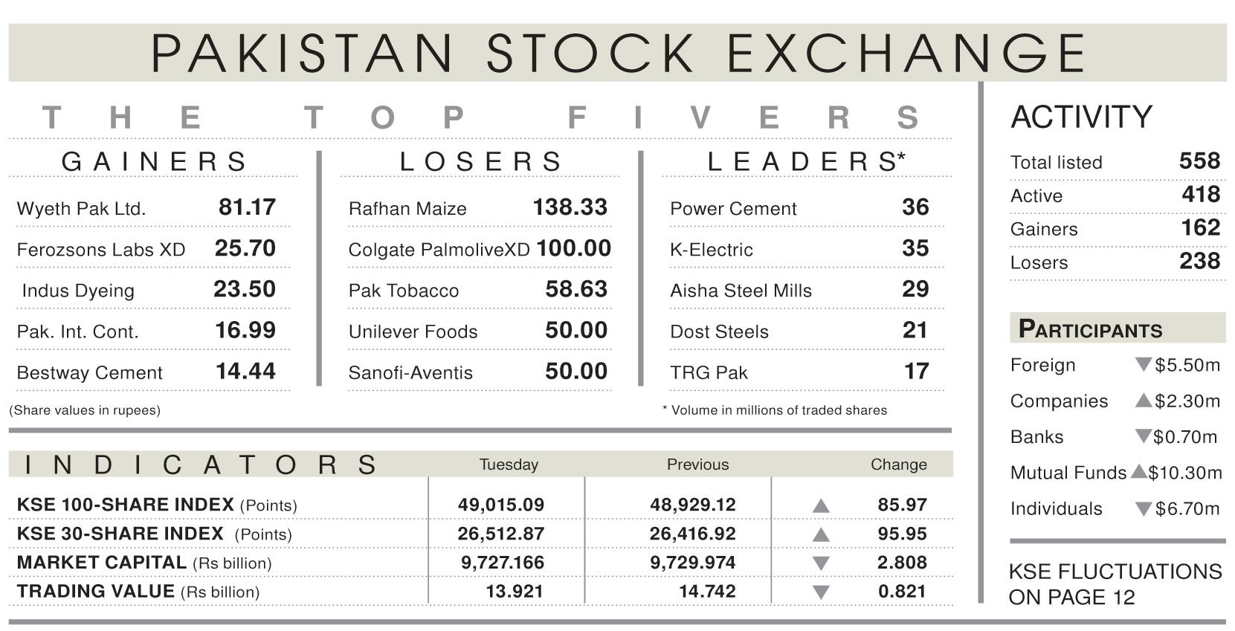The image size is (1235, 631).
Task: Click the up arrow beside KSE 100-Share change
Action: click(821, 506)
